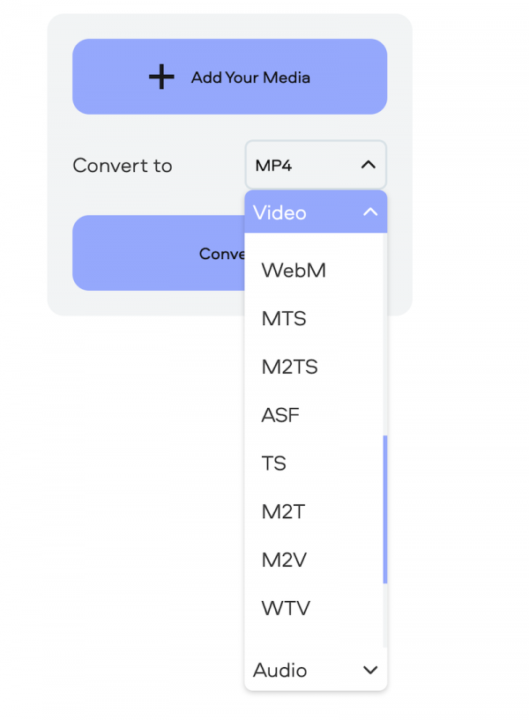Click the format list scrollbar thumb
The image size is (529, 720).
[384, 509]
